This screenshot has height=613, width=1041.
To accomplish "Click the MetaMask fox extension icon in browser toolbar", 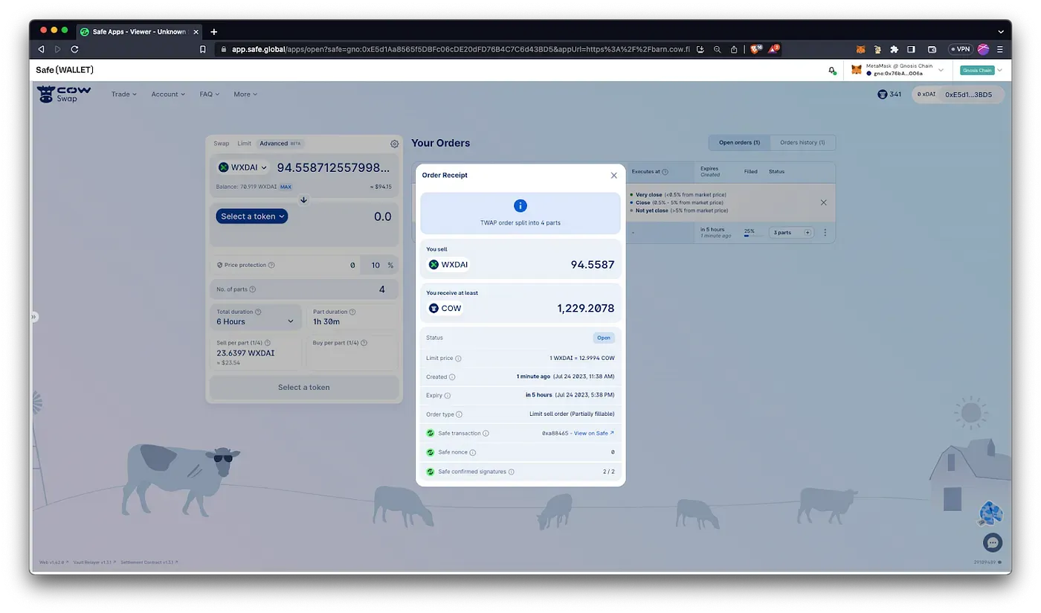I will (860, 49).
